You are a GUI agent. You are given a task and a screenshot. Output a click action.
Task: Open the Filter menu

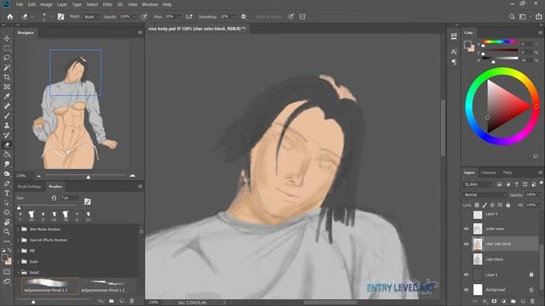[x=107, y=4]
